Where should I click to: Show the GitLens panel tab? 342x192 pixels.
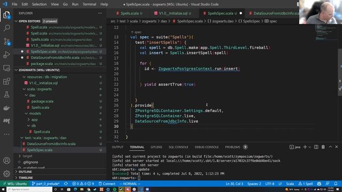click(156, 147)
